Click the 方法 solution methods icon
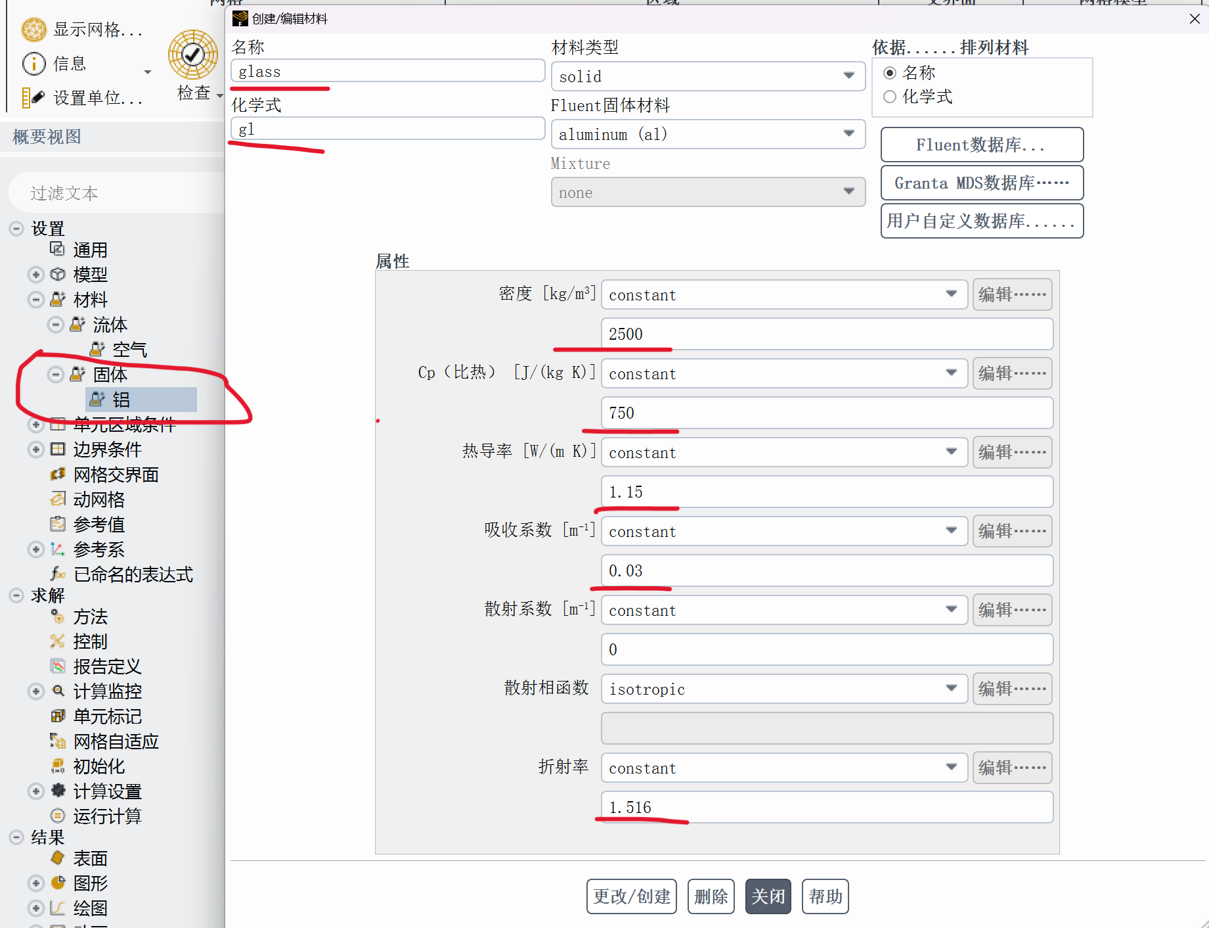The image size is (1209, 928). (58, 616)
